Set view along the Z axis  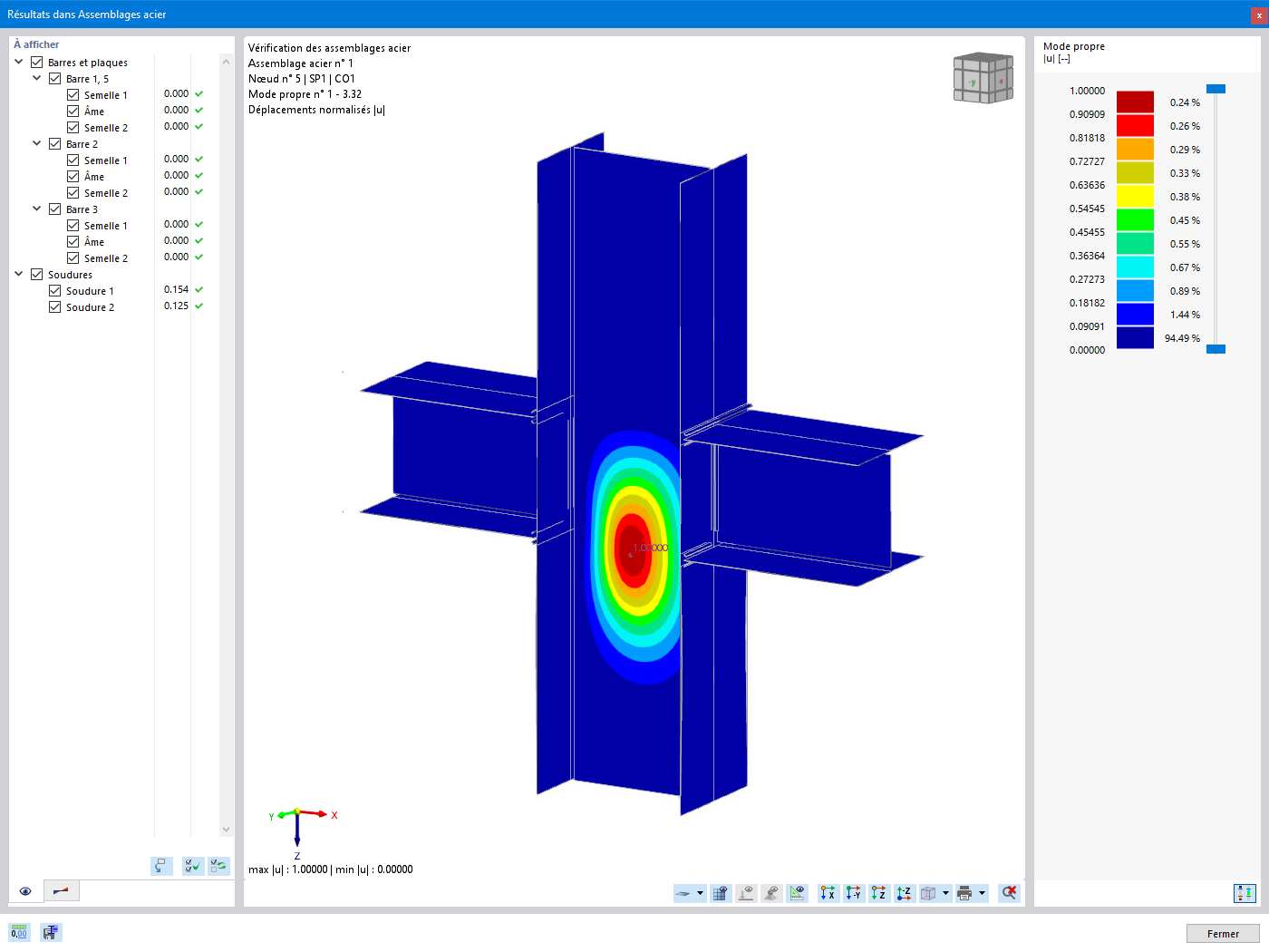coord(879,893)
